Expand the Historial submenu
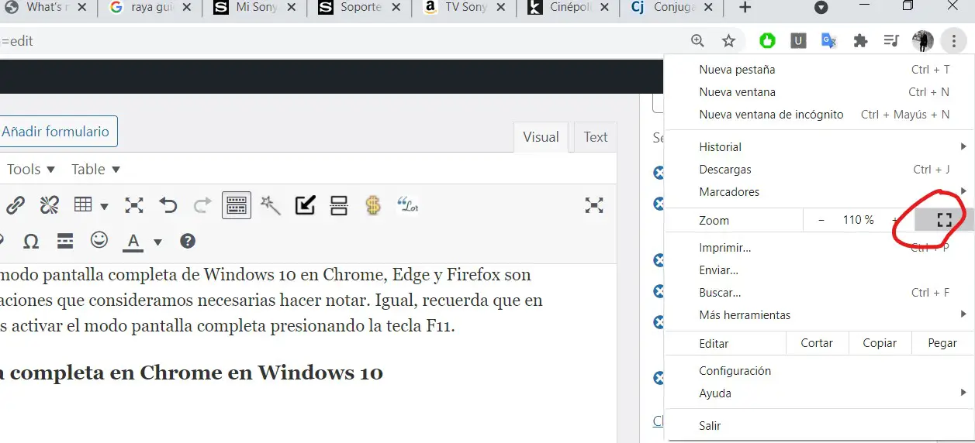The image size is (975, 443). pyautogui.click(x=819, y=147)
